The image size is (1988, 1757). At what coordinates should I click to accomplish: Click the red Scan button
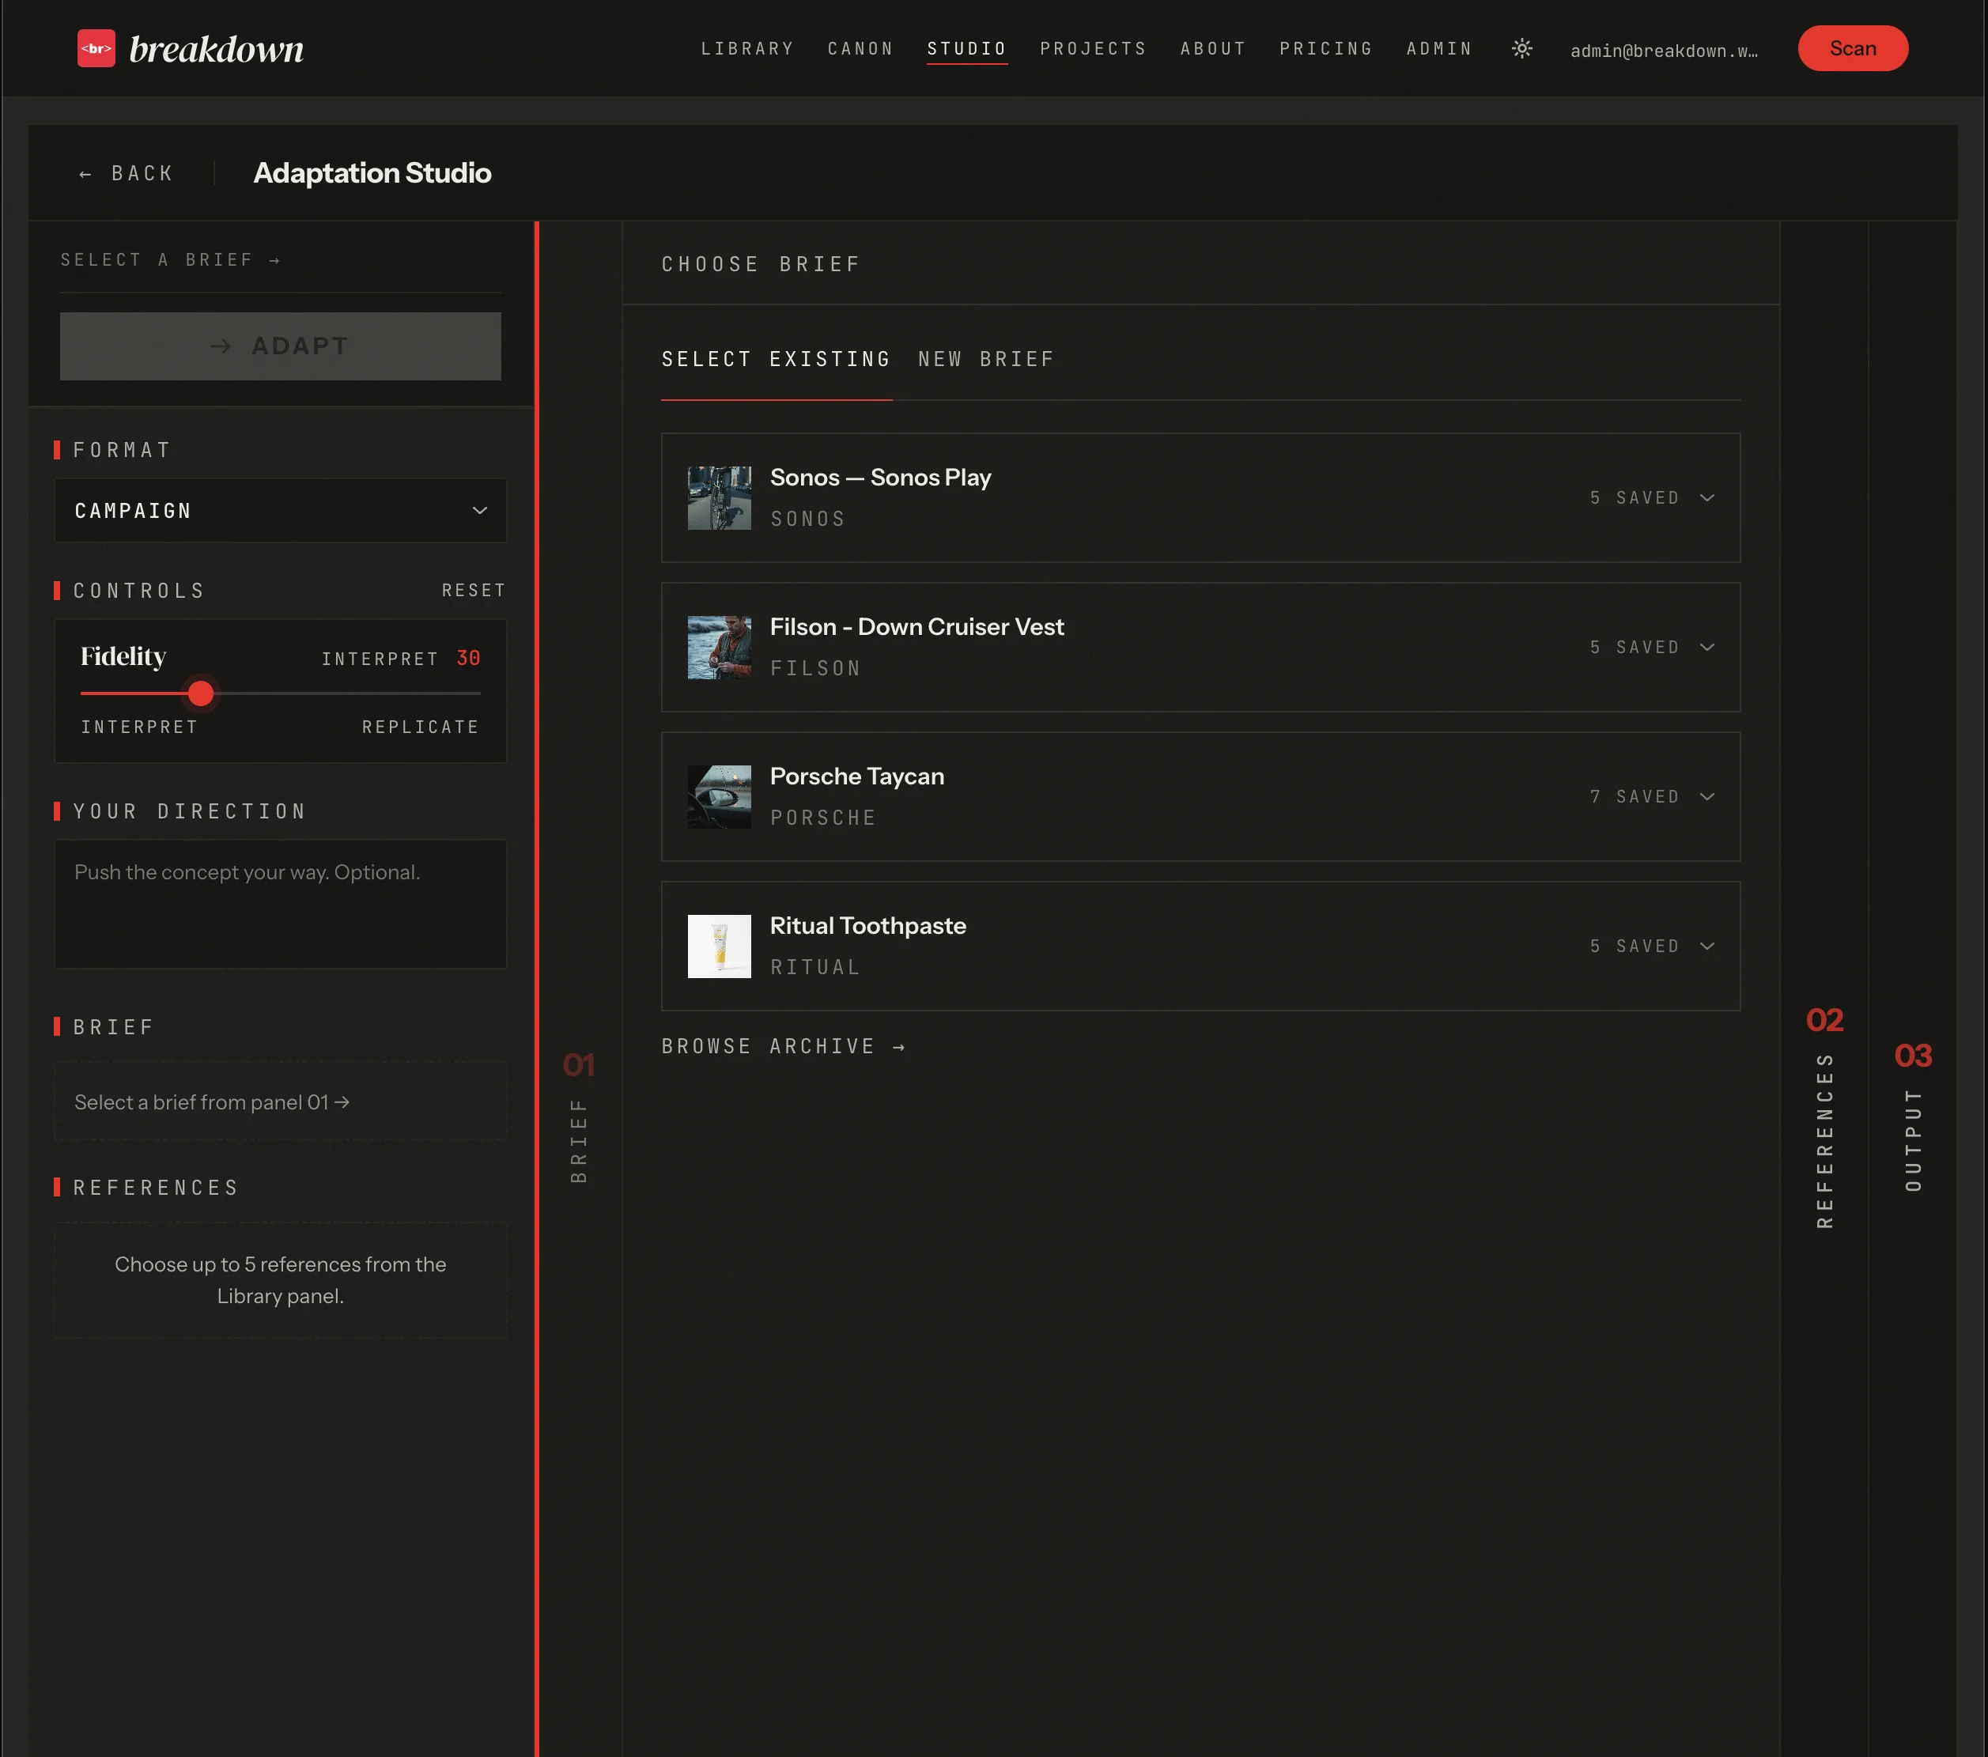(1853, 48)
